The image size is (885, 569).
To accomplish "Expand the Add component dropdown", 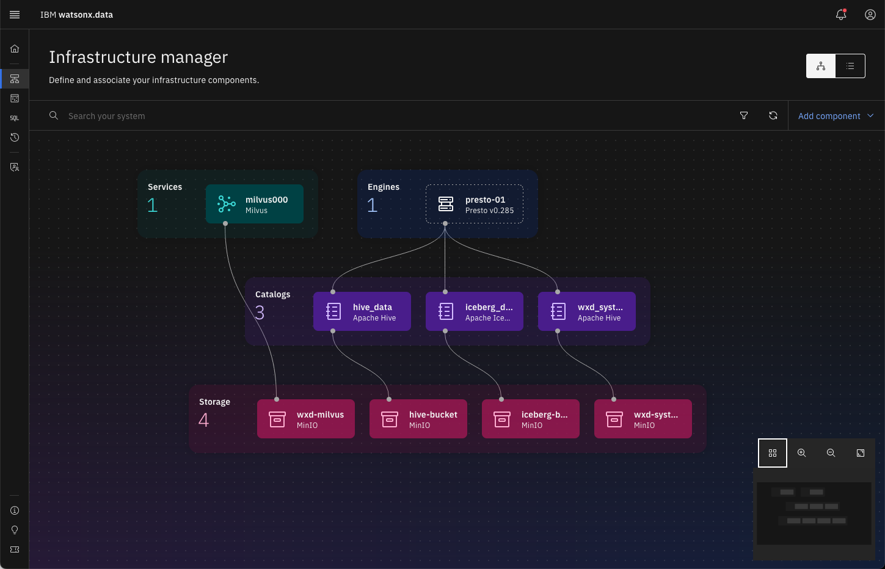I will coord(836,116).
